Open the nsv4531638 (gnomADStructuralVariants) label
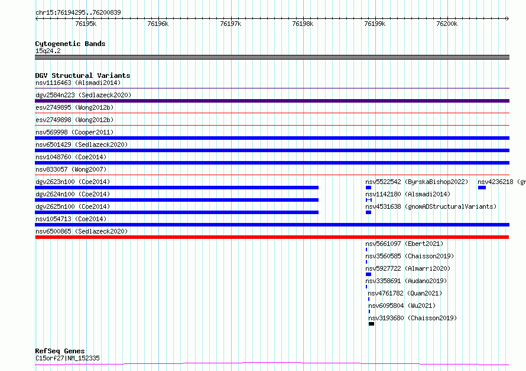 [x=431, y=206]
